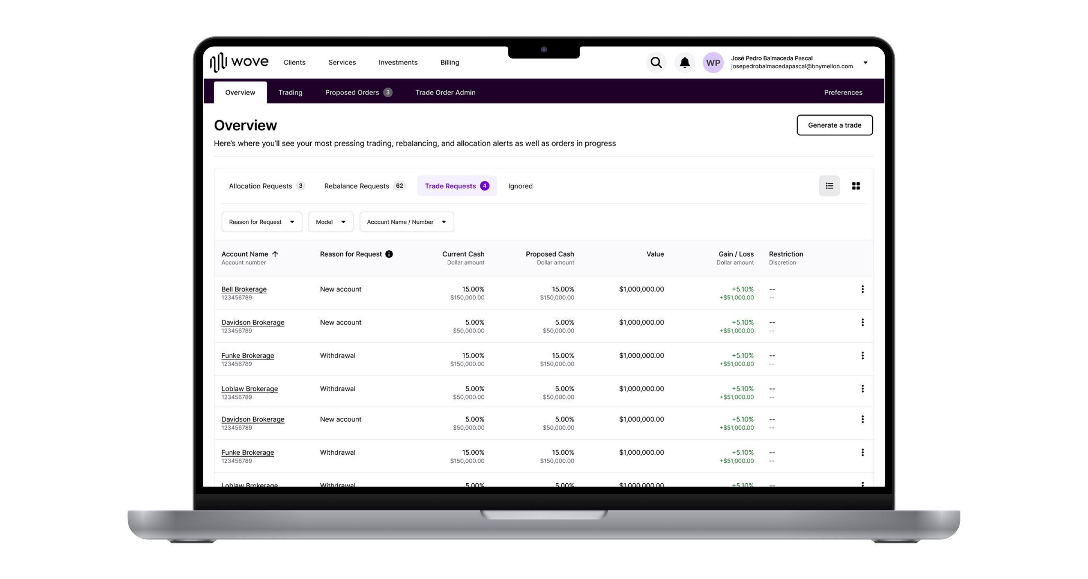Switch to list view
Viewport: 1088px width, 579px height.
829,186
